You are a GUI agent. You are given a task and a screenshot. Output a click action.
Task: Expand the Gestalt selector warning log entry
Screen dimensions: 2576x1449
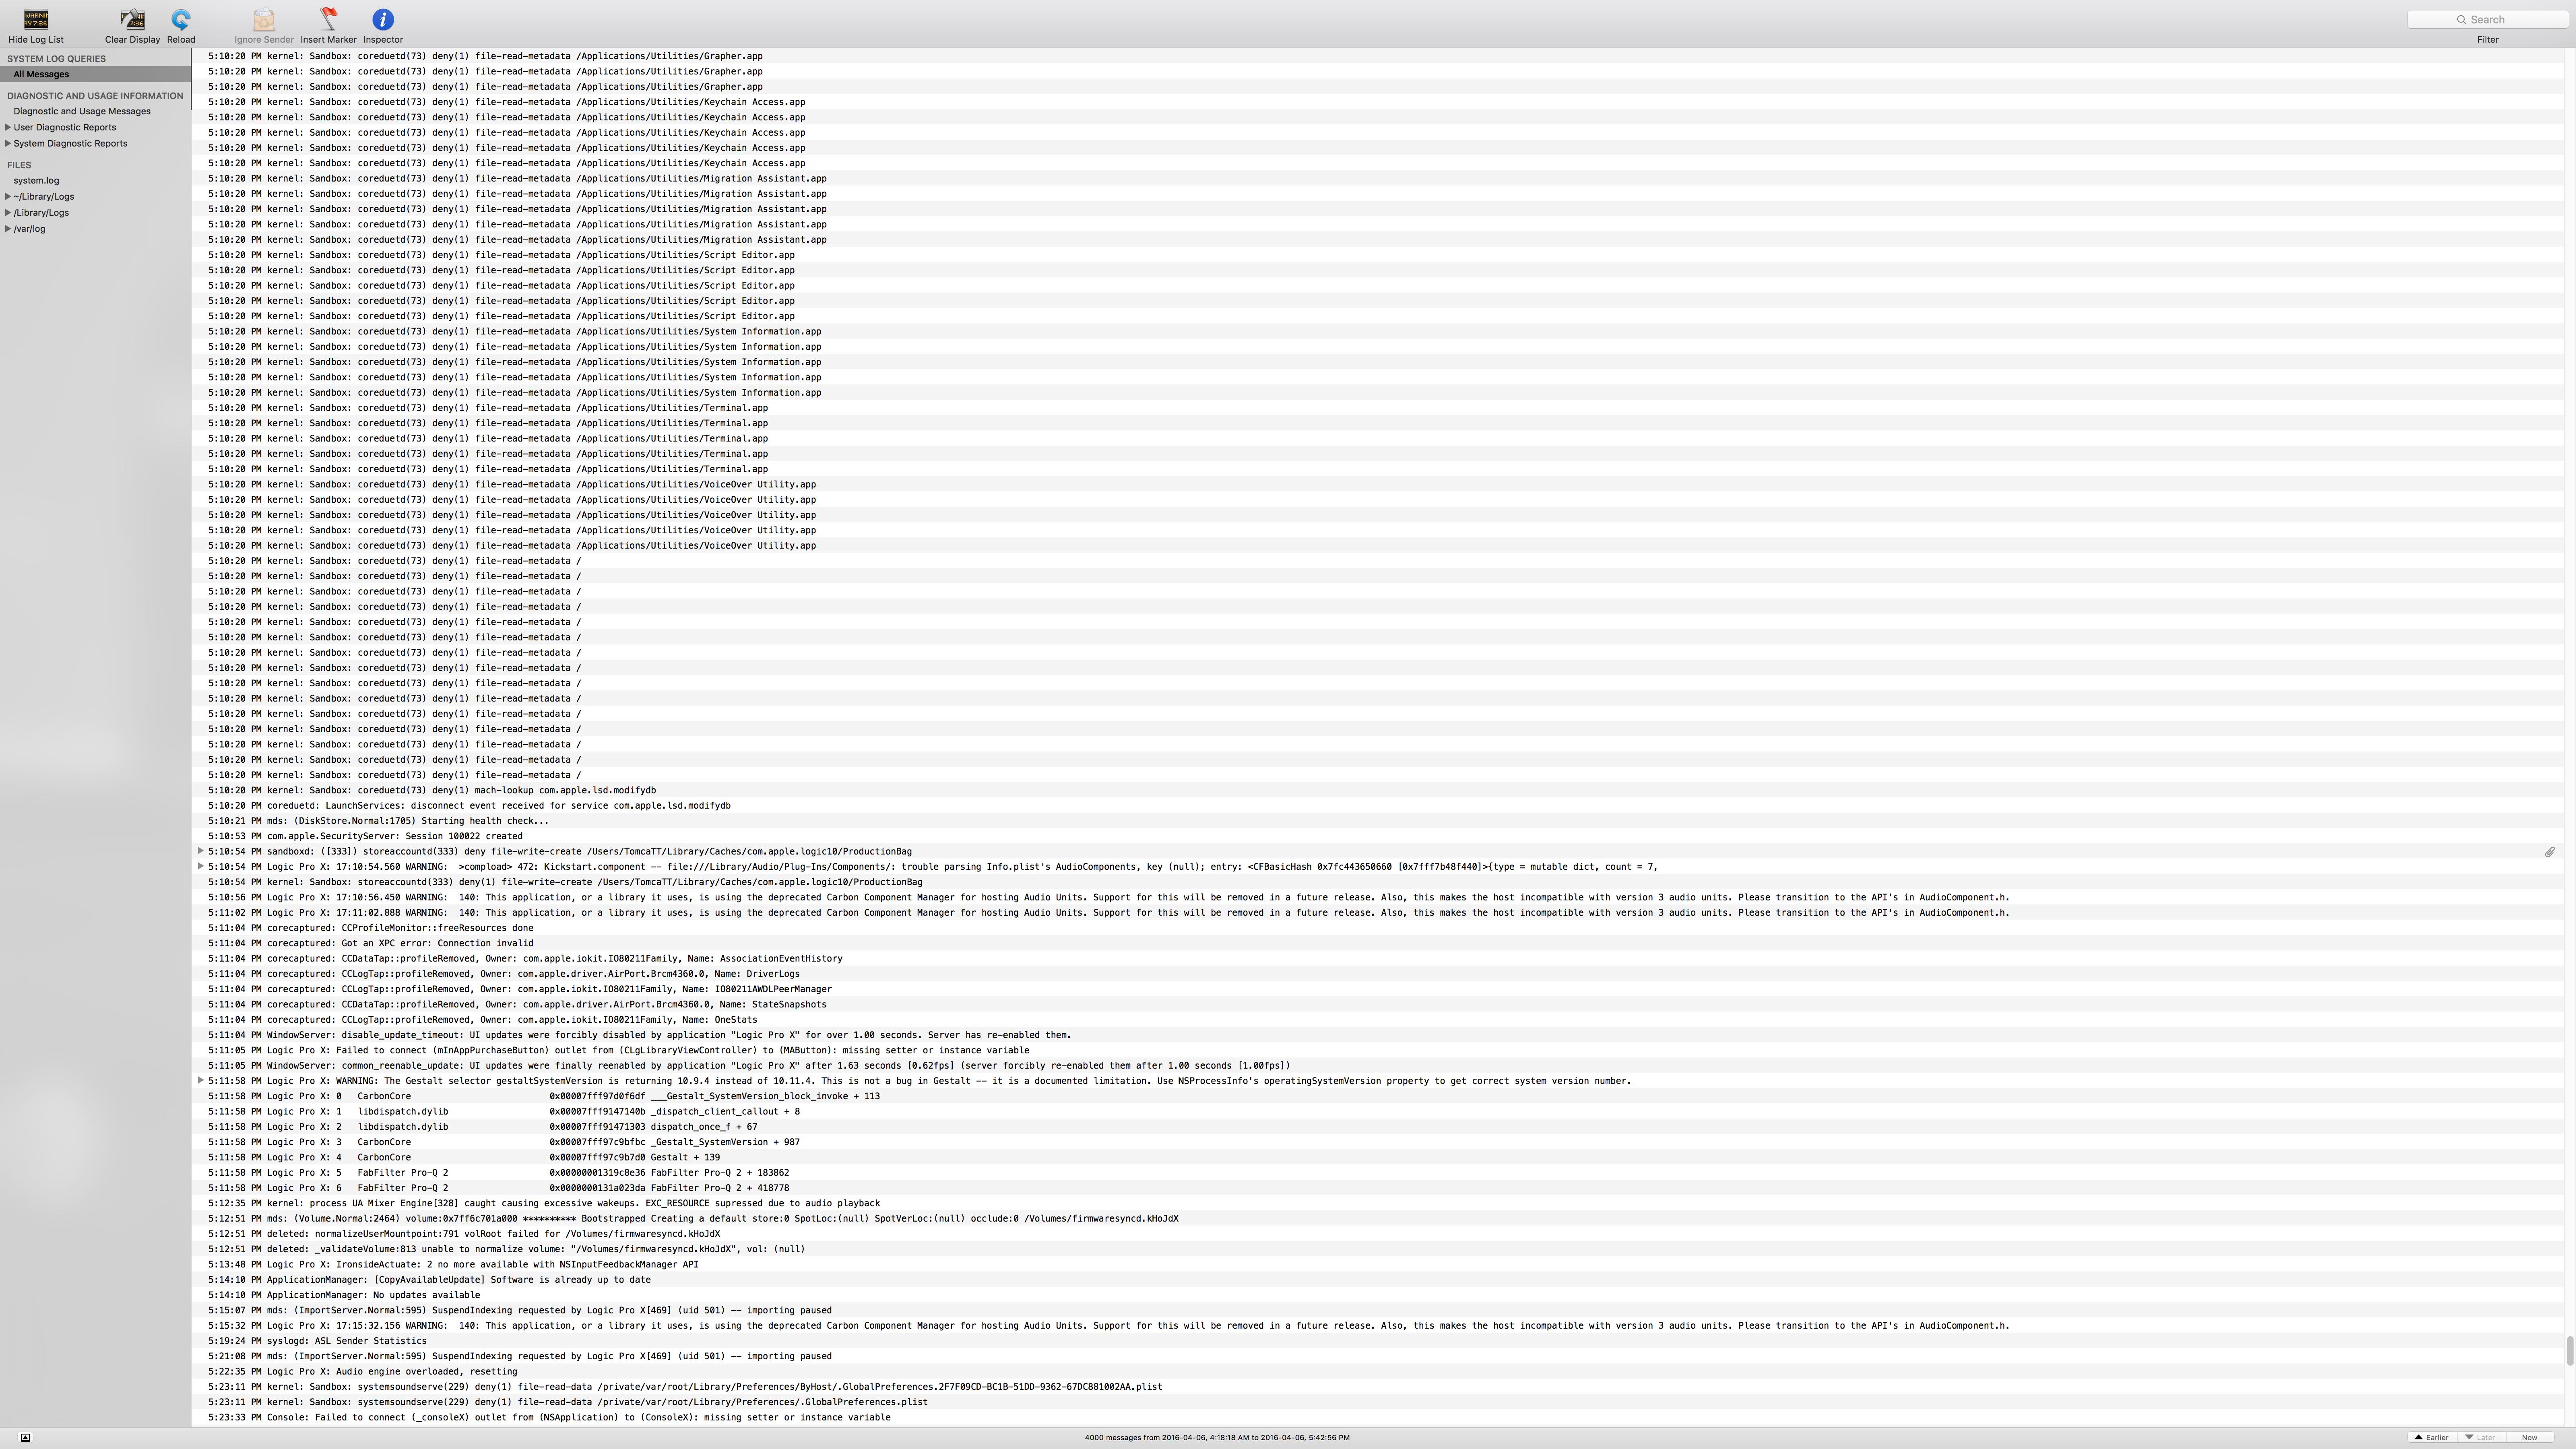pos(201,1080)
